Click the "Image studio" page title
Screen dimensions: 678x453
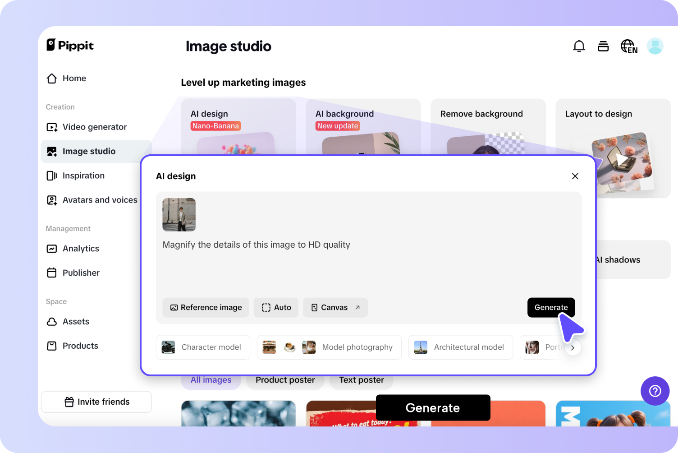[x=229, y=46]
